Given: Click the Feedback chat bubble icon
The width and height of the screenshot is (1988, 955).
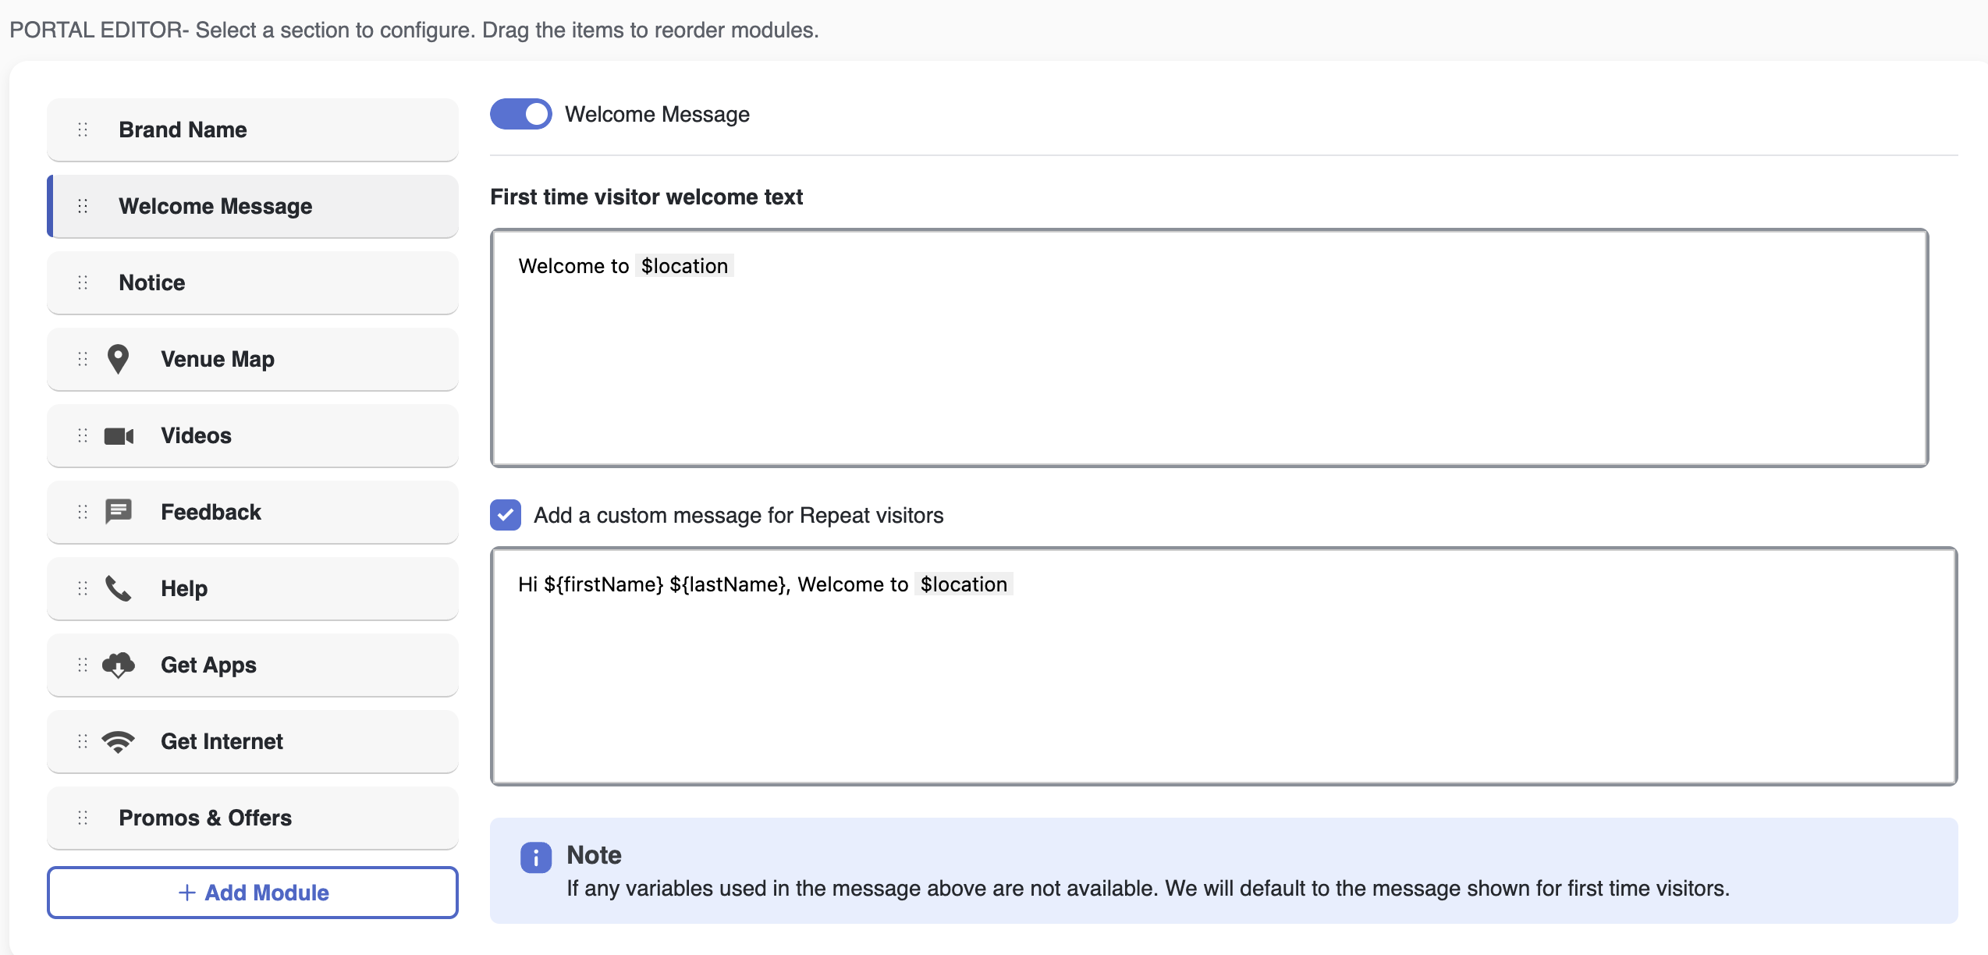Looking at the screenshot, I should 119,512.
